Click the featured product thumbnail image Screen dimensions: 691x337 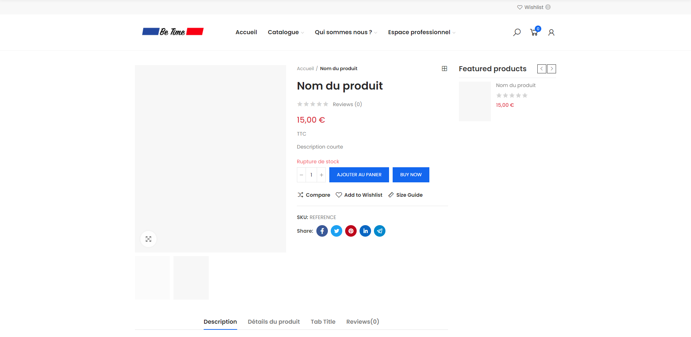[x=475, y=101]
